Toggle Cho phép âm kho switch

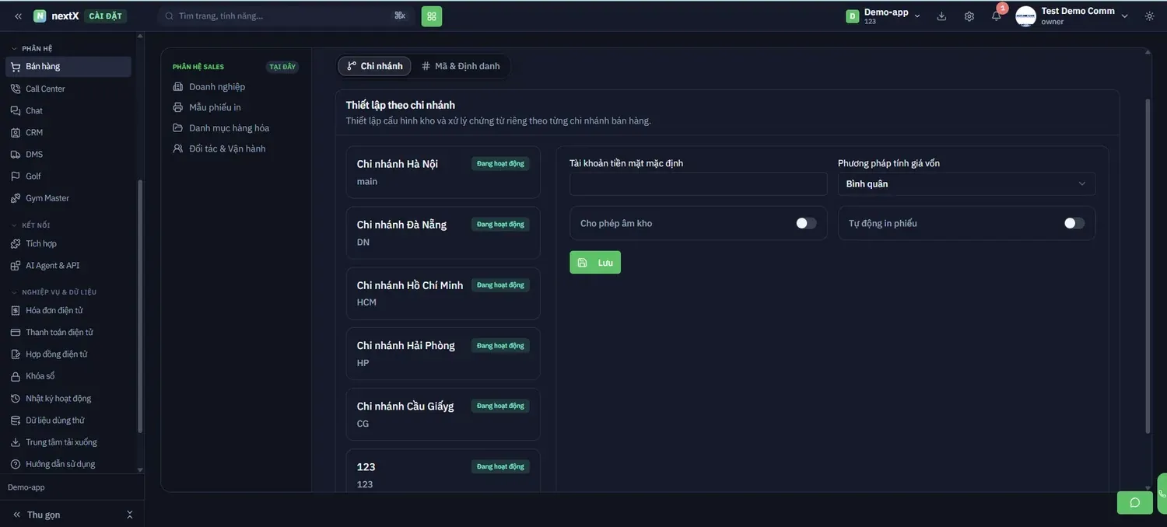coord(806,223)
